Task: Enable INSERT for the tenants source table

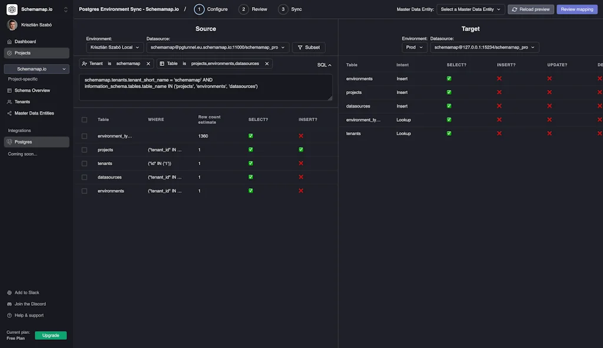Action: click(x=300, y=163)
